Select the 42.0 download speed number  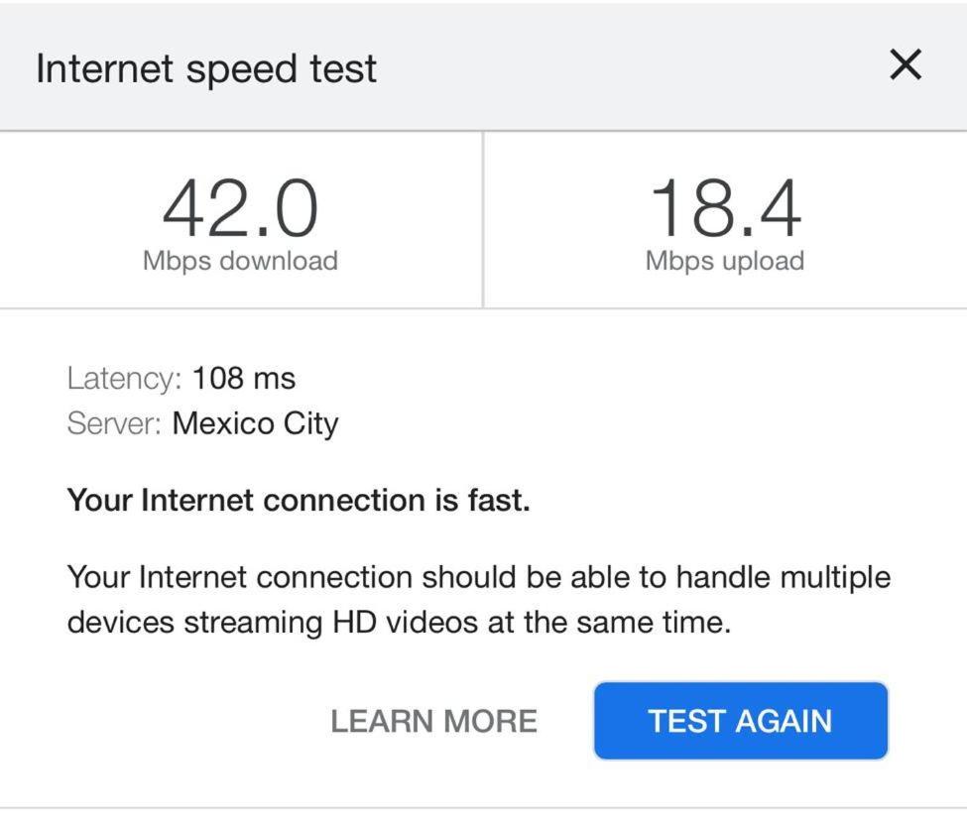[x=240, y=209]
